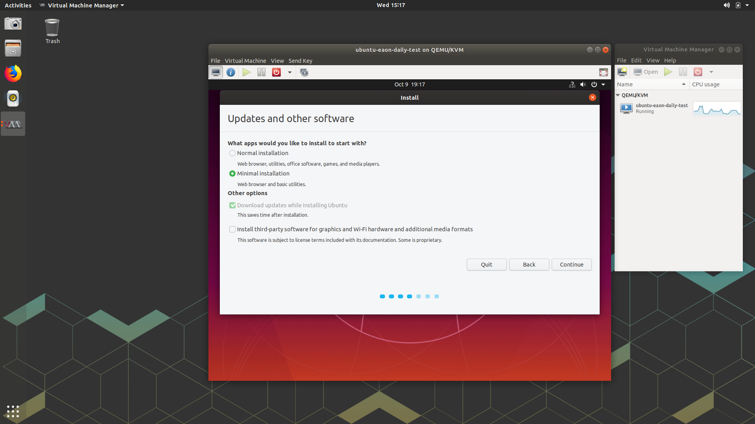Image resolution: width=755 pixels, height=424 pixels.
Task: Open the Trash desktop icon
Action: point(52,31)
